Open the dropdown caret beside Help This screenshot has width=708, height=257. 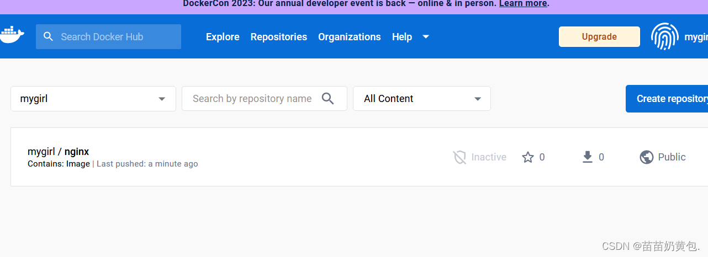coord(426,37)
